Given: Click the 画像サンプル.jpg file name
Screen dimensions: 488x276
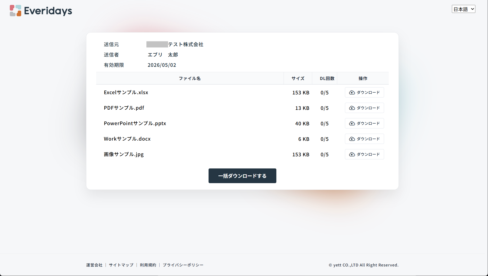Looking at the screenshot, I should pyautogui.click(x=124, y=154).
